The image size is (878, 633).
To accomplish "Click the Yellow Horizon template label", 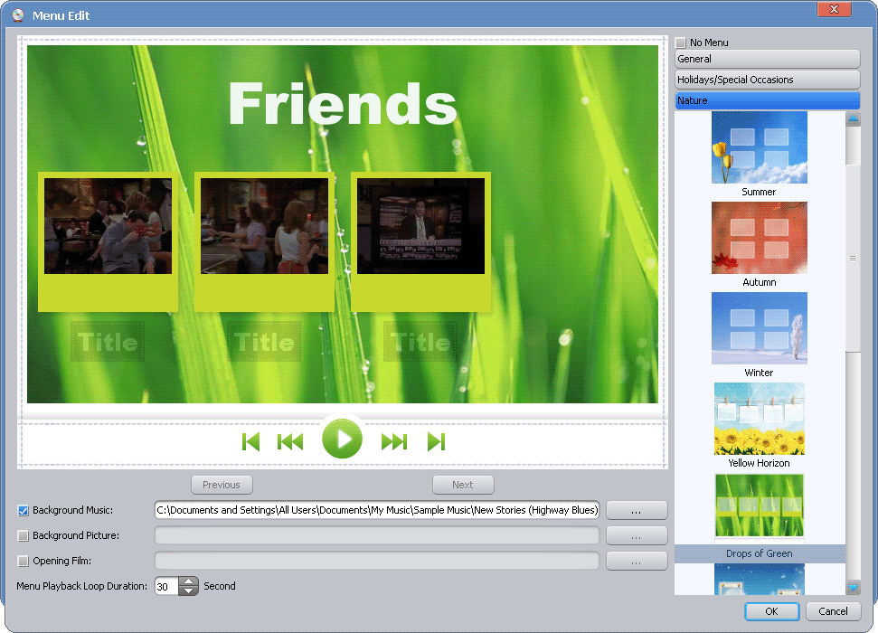I will click(759, 463).
